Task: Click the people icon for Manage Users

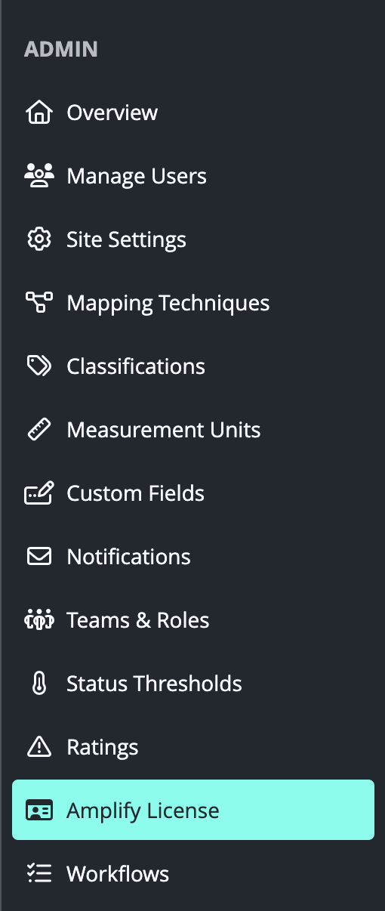Action: click(38, 176)
